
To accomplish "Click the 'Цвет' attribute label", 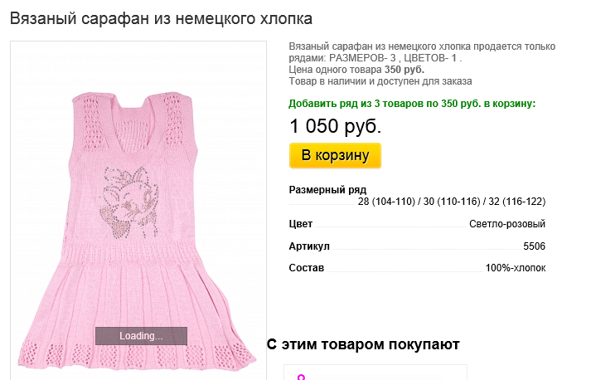I will click(x=301, y=224).
